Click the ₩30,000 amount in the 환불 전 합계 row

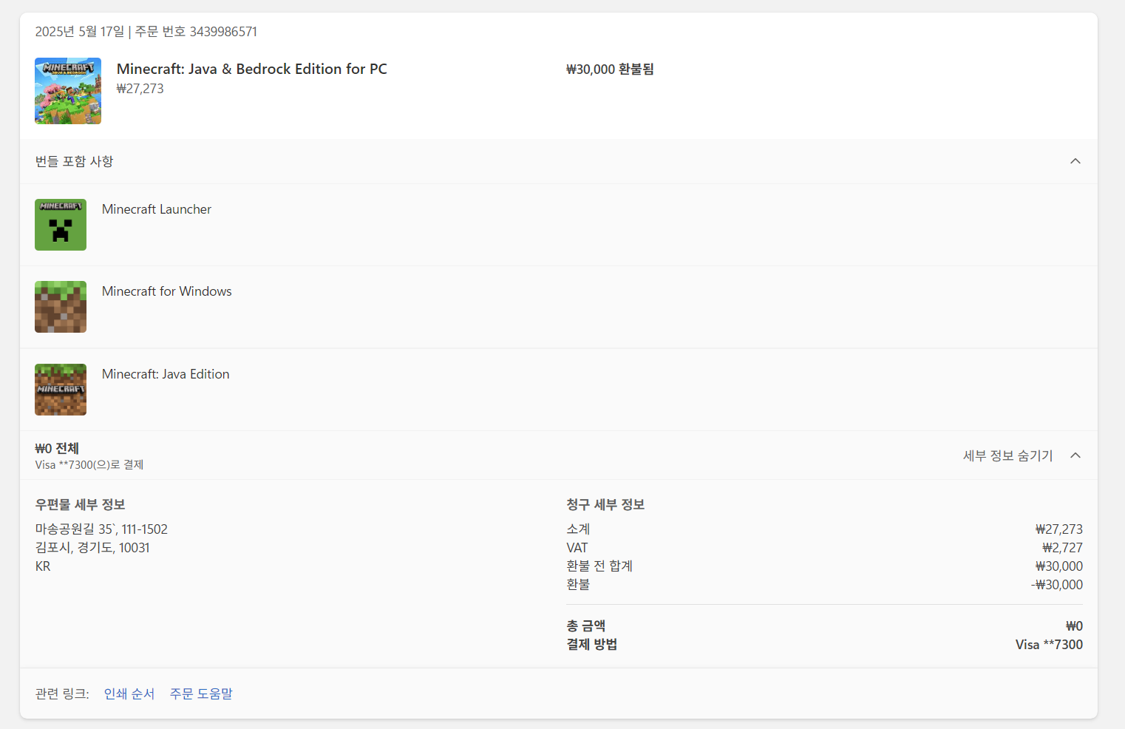[x=1059, y=566]
